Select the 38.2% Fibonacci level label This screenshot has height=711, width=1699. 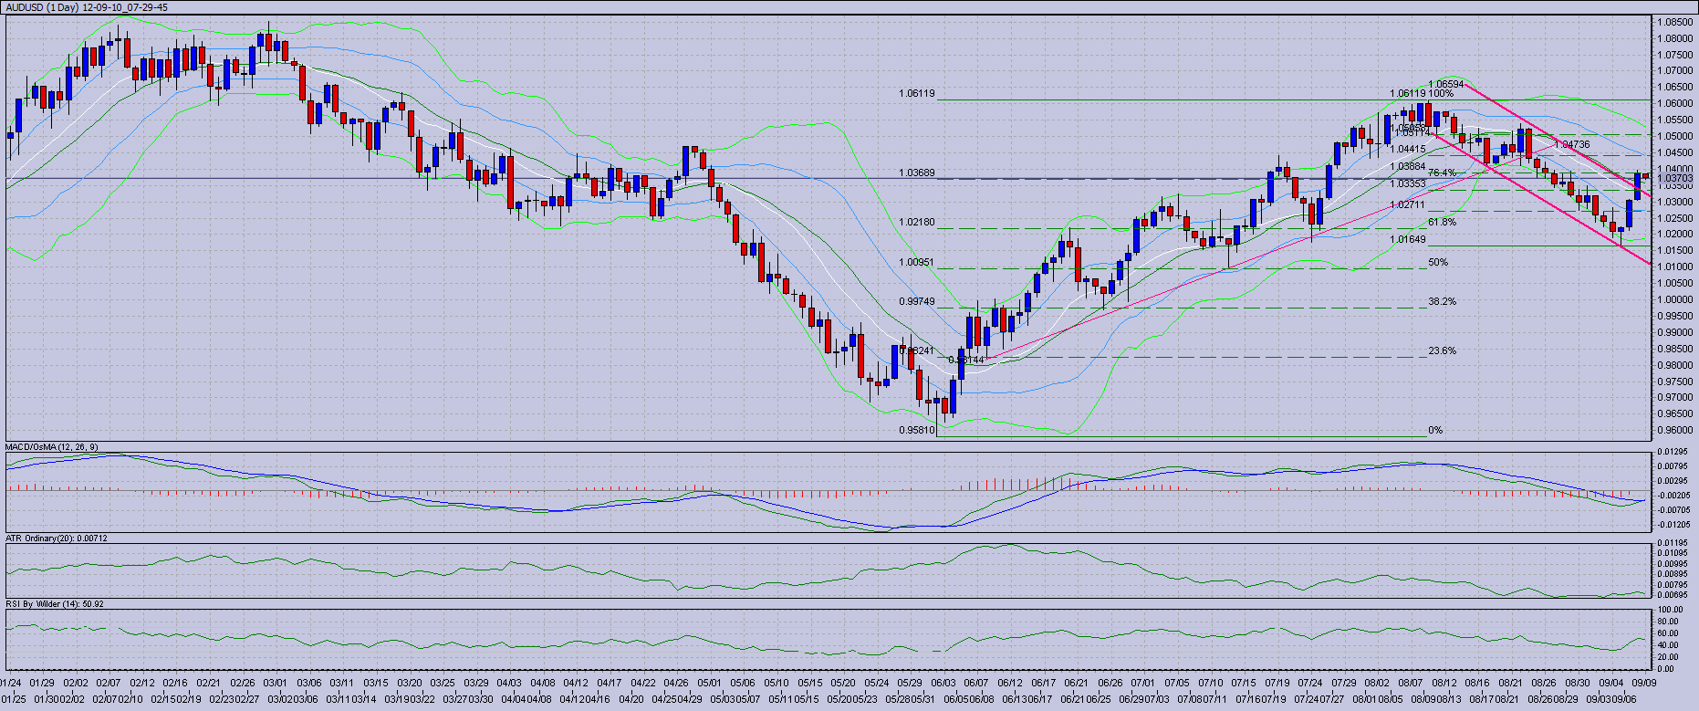click(1442, 301)
